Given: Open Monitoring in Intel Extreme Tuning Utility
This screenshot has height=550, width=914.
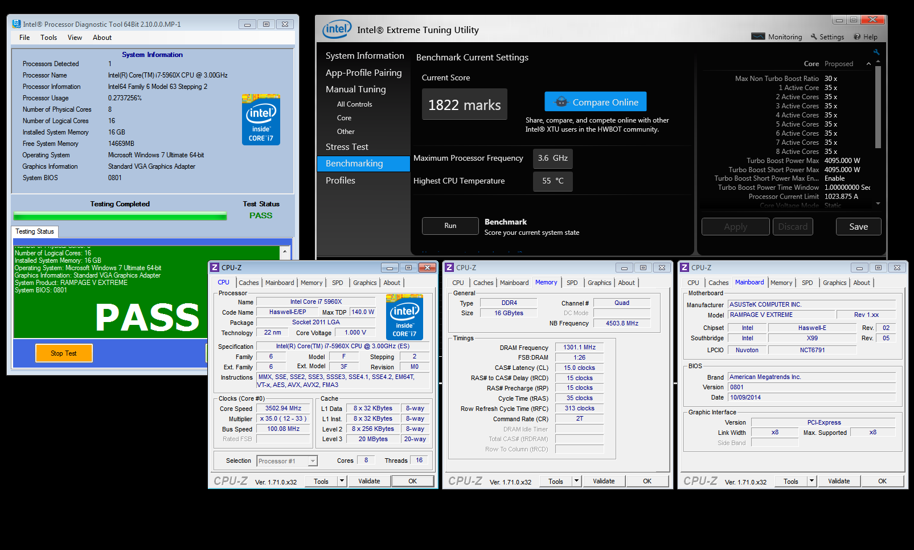Looking at the screenshot, I should coord(777,37).
